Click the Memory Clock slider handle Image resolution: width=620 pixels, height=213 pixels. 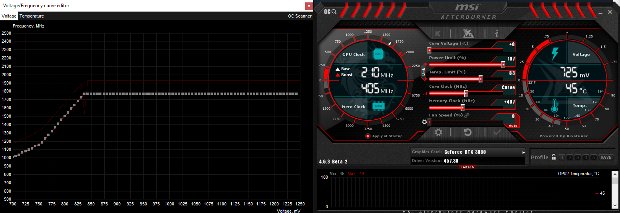coord(463,108)
